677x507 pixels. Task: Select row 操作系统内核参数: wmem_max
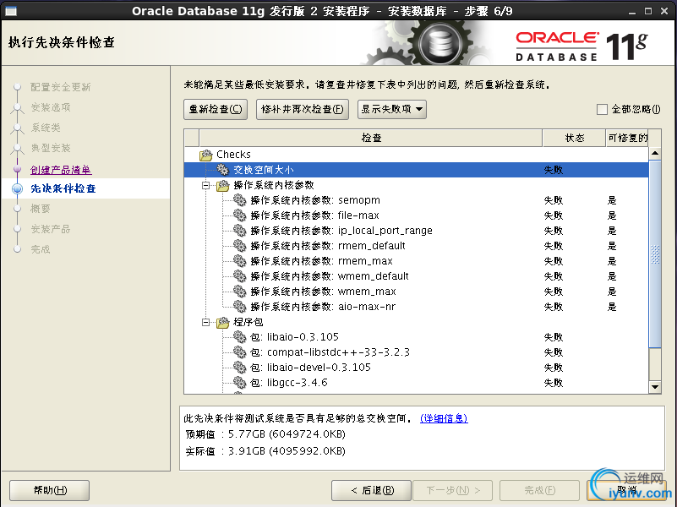(416, 292)
